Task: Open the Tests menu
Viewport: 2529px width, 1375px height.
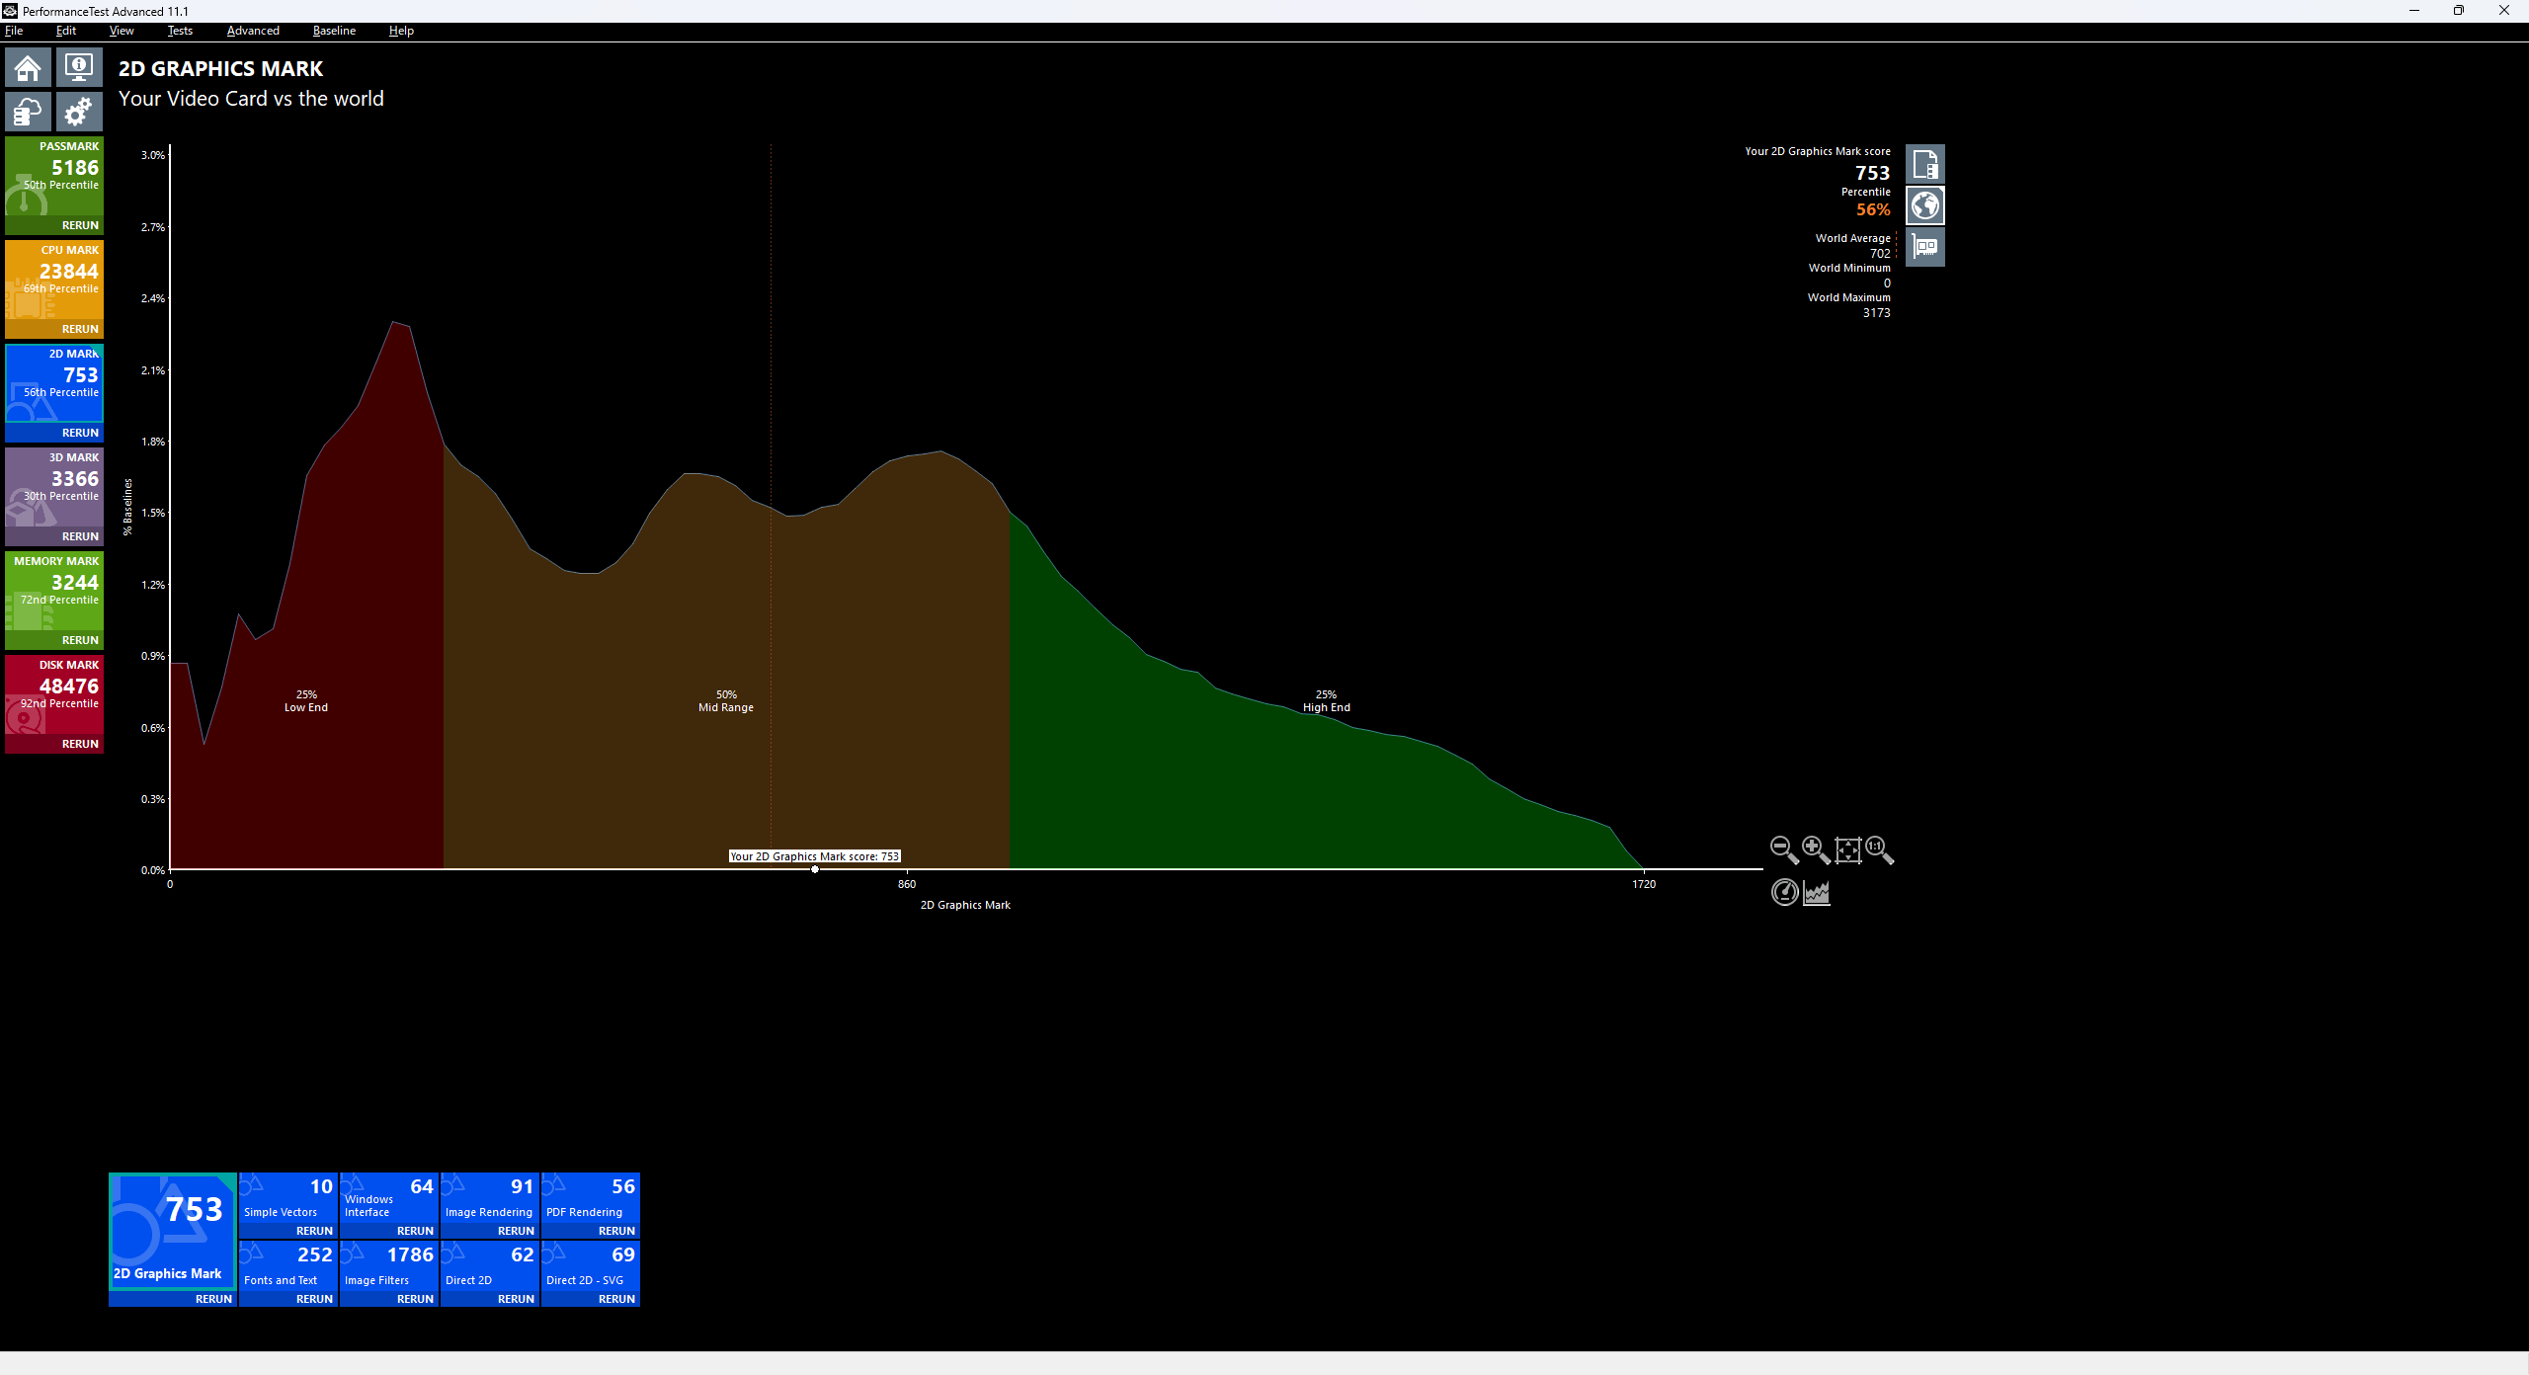Action: pos(180,31)
